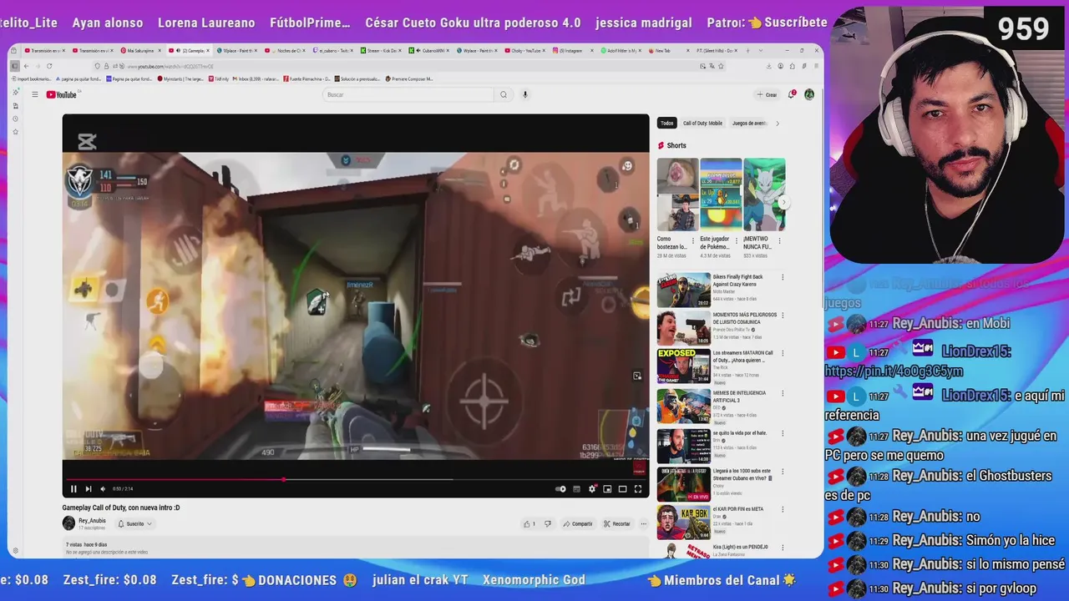Viewport: 1069px width, 601px height.
Task: Switch to the Instagram browser tab
Action: coord(572,51)
